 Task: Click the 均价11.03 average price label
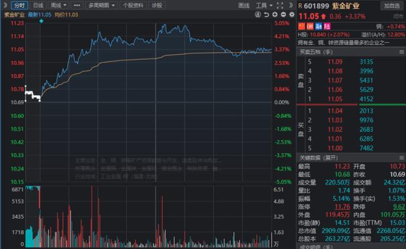66,15
